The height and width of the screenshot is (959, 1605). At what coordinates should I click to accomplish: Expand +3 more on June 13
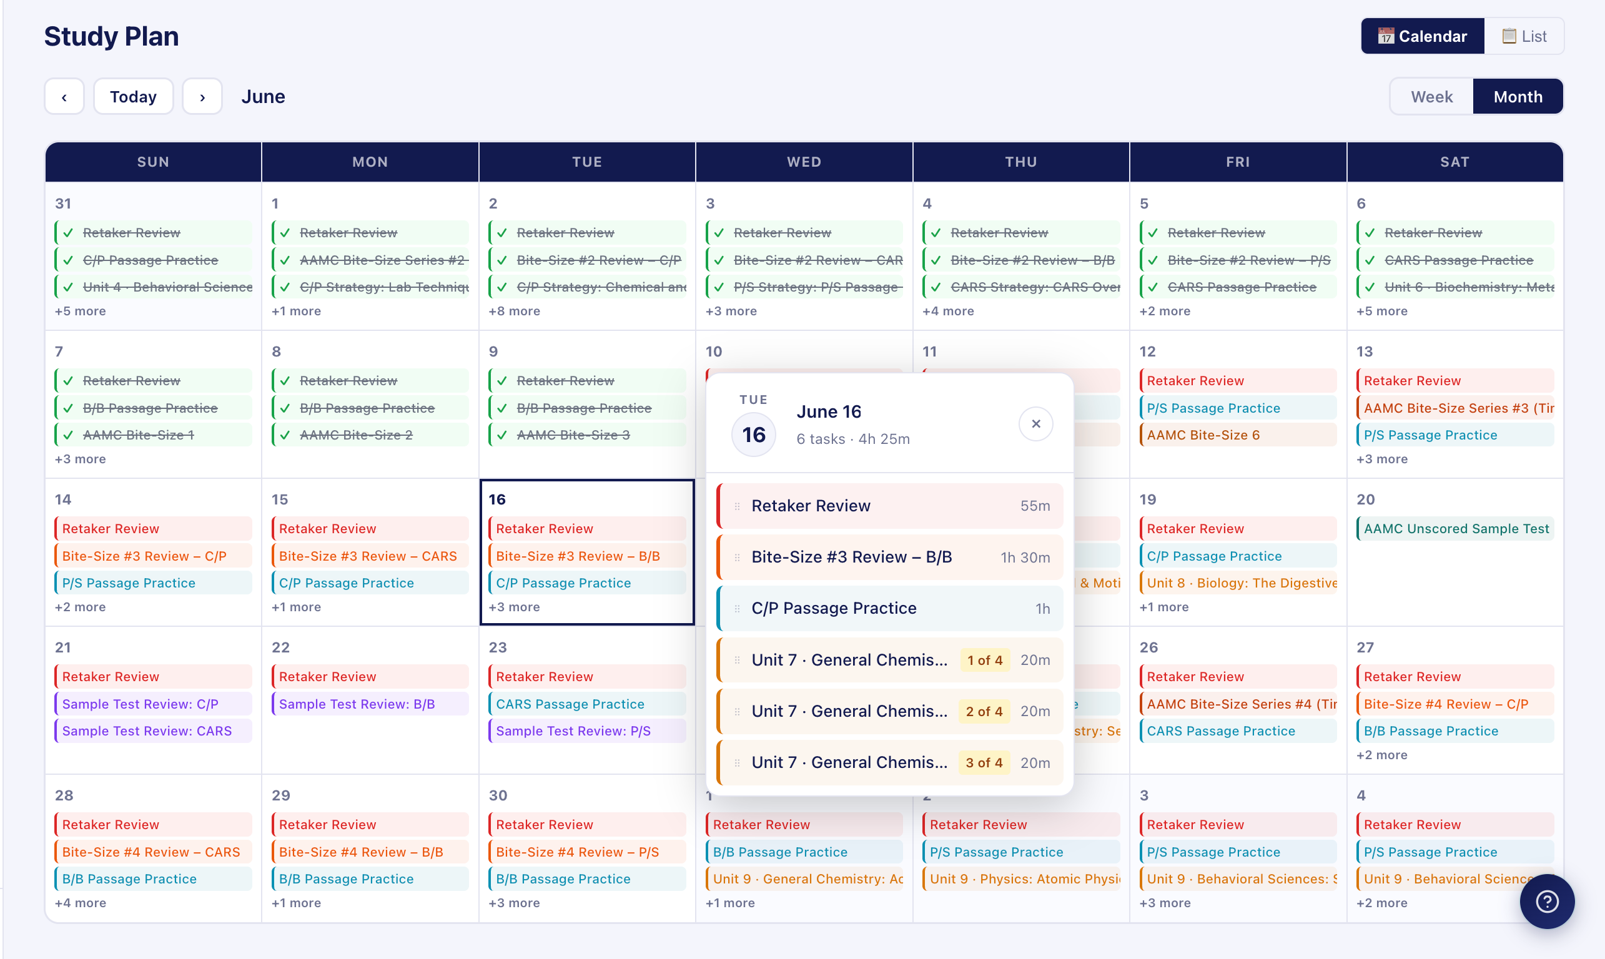pyautogui.click(x=1382, y=459)
